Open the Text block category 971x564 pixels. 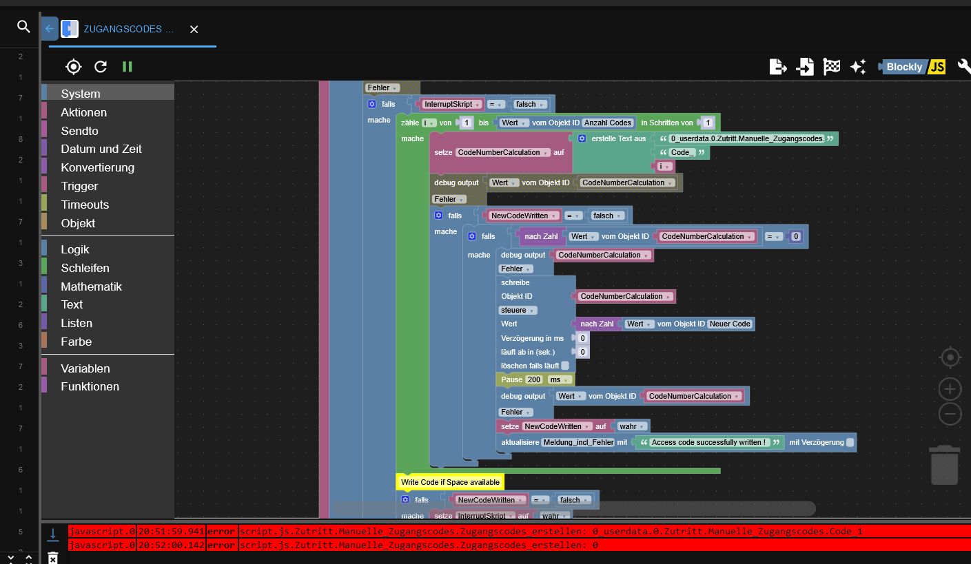click(x=108, y=304)
